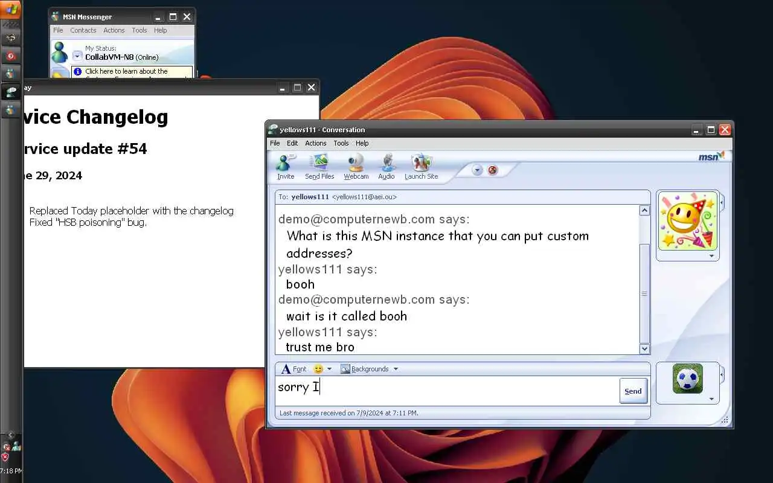Focus the message input box
773x483 pixels.
pos(447,391)
